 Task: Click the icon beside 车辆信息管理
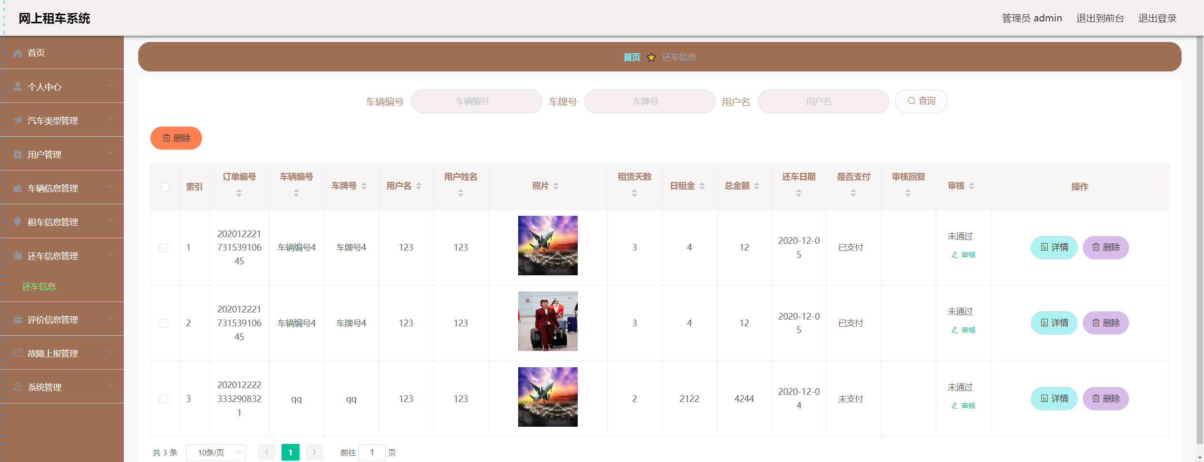[x=18, y=188]
